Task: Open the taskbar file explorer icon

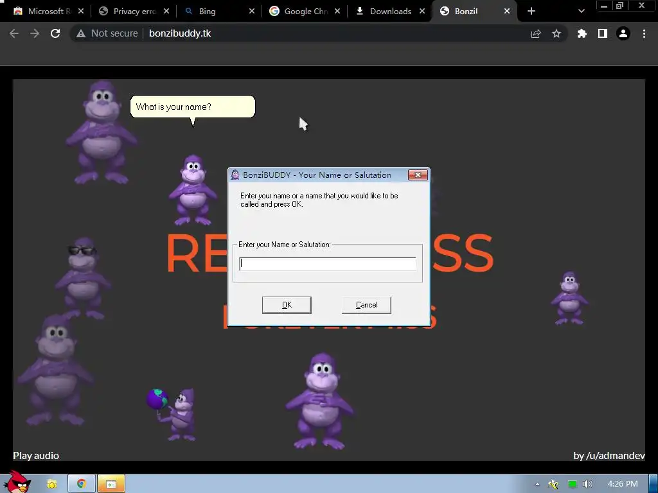Action: (x=51, y=484)
